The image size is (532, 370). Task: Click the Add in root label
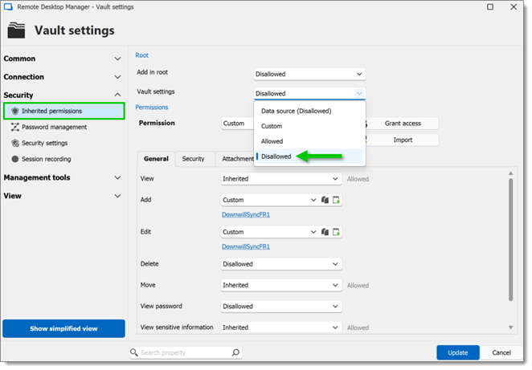point(153,72)
